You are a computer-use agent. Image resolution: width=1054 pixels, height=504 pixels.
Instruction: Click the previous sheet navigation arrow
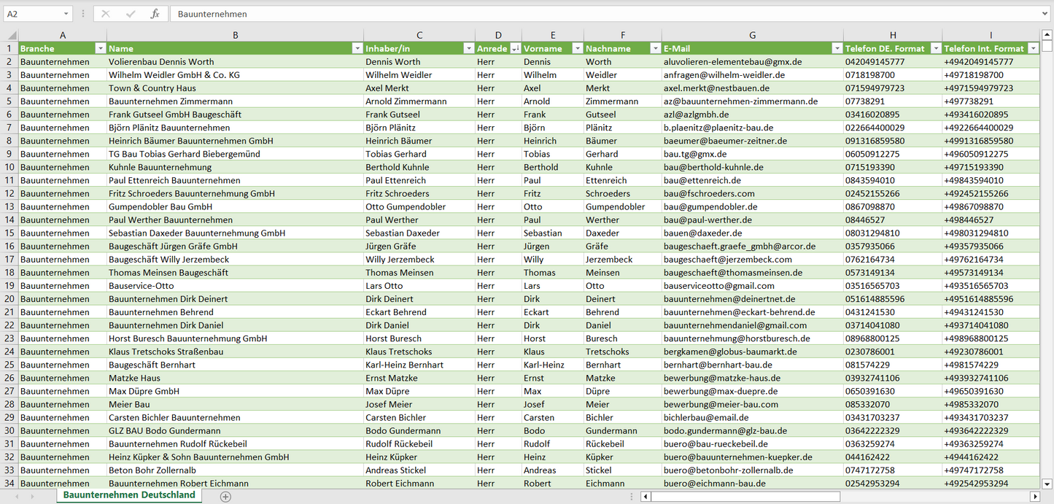pyautogui.click(x=18, y=497)
